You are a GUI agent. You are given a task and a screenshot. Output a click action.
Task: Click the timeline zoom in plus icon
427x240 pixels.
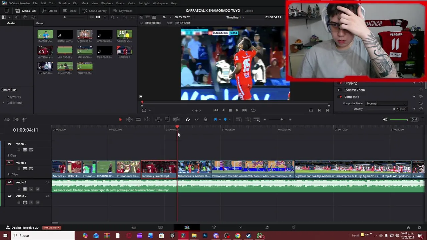pyautogui.click(x=290, y=120)
